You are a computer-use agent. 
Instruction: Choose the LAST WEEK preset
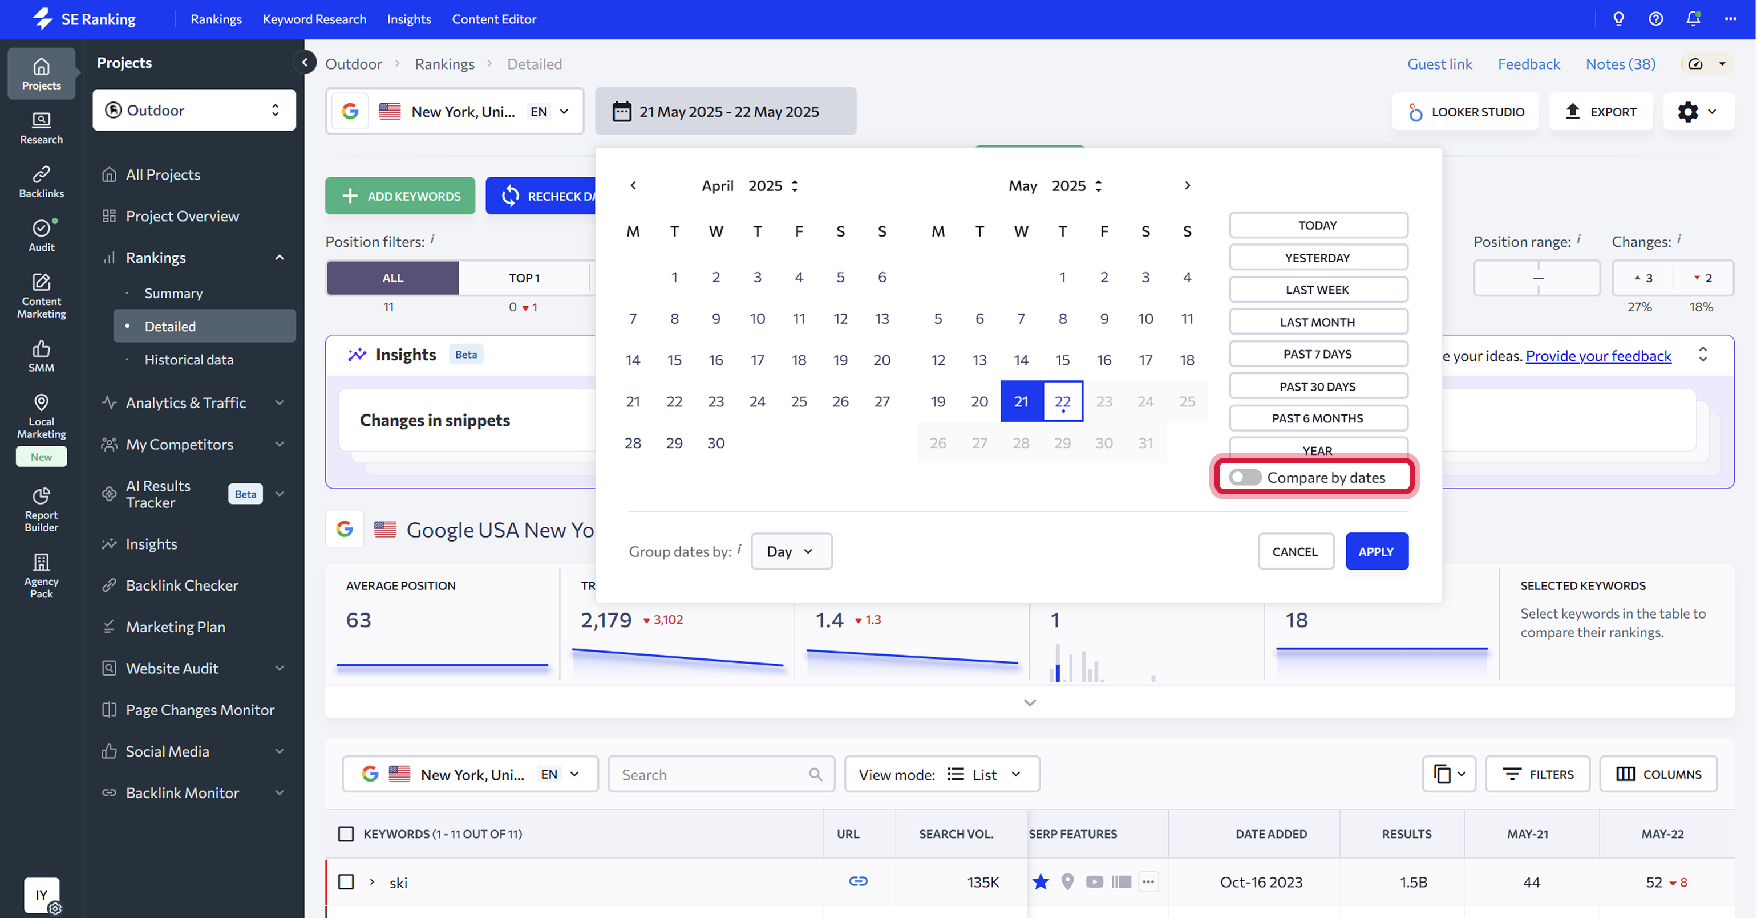tap(1317, 290)
